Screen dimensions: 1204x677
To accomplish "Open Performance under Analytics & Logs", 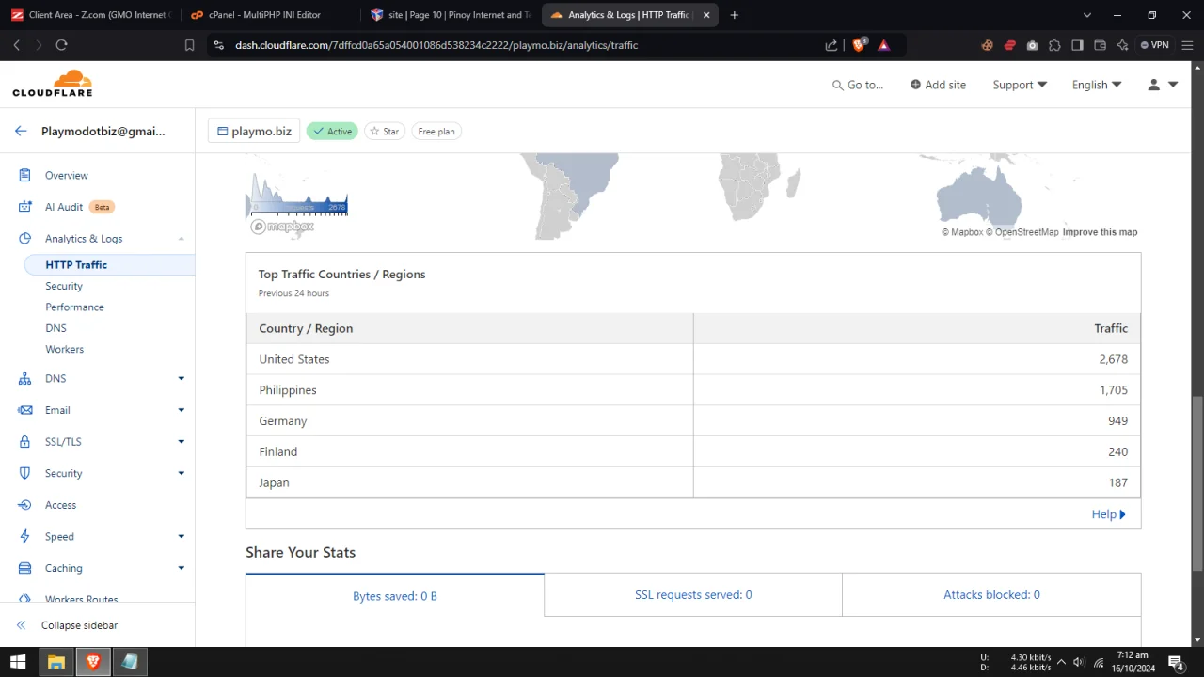I will coord(74,307).
